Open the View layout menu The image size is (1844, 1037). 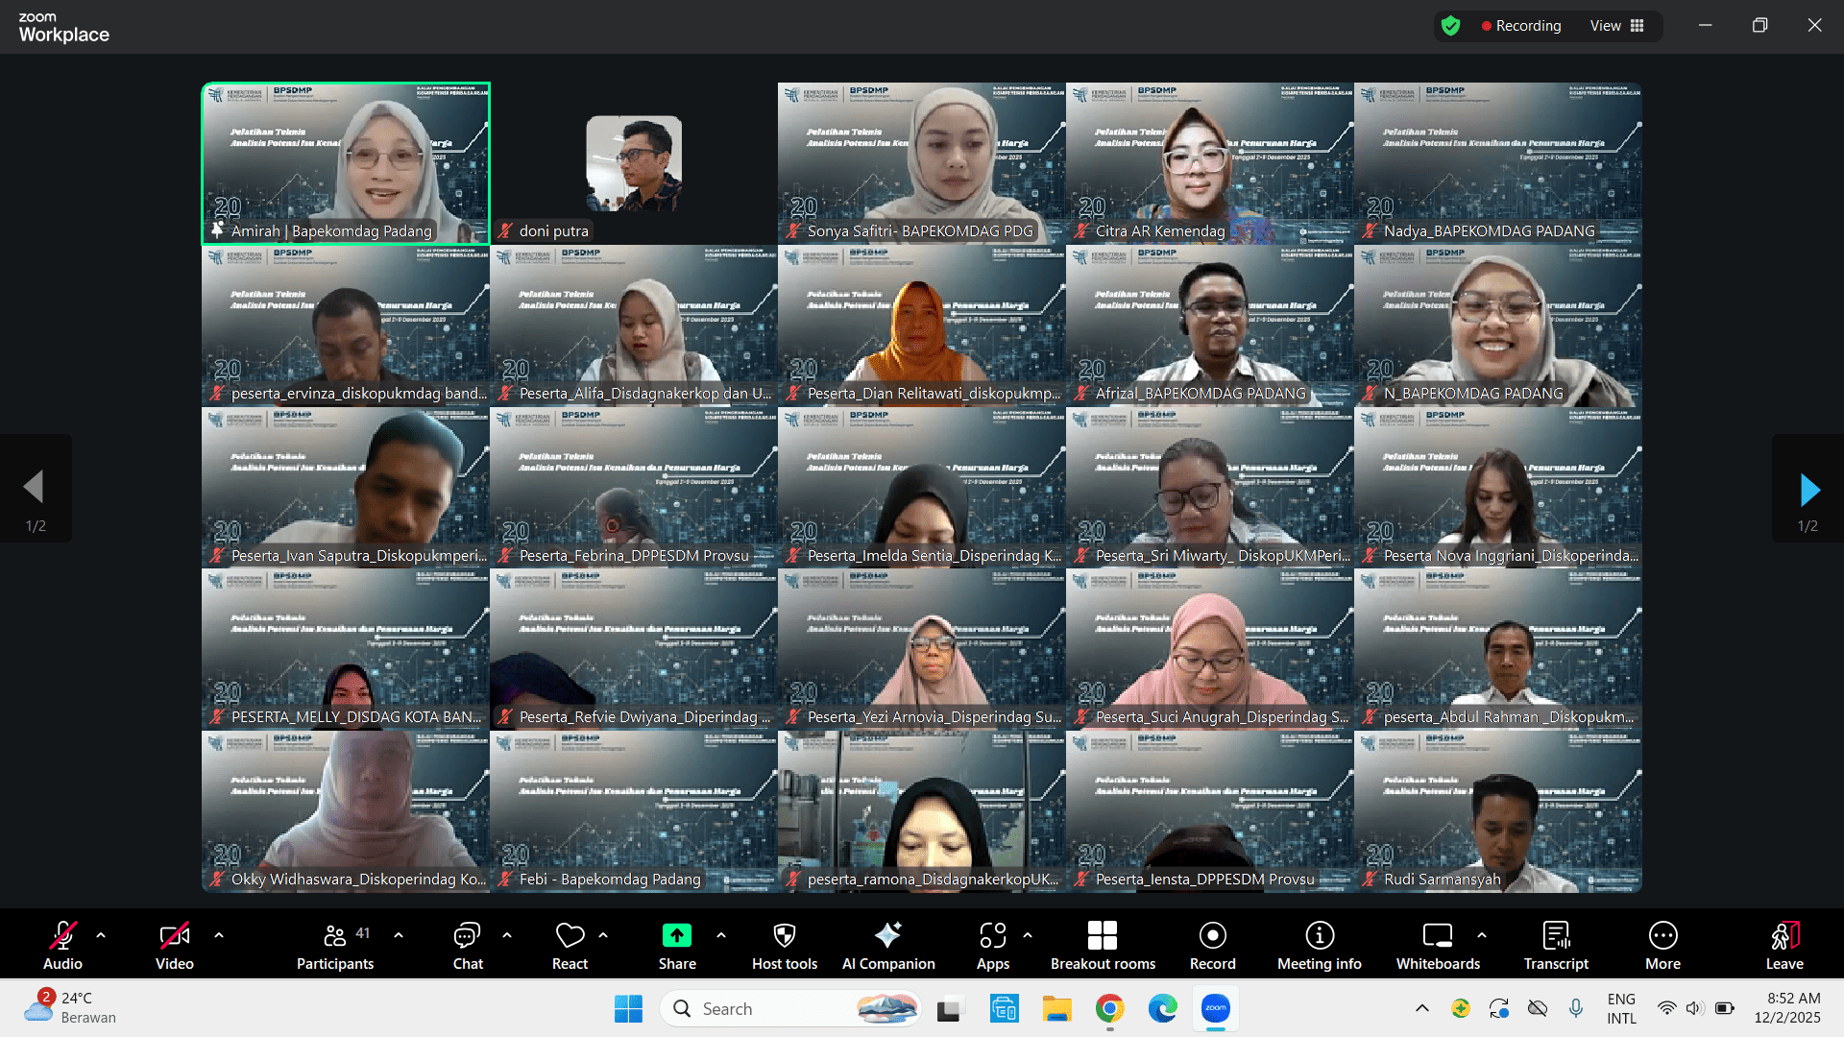(x=1616, y=26)
